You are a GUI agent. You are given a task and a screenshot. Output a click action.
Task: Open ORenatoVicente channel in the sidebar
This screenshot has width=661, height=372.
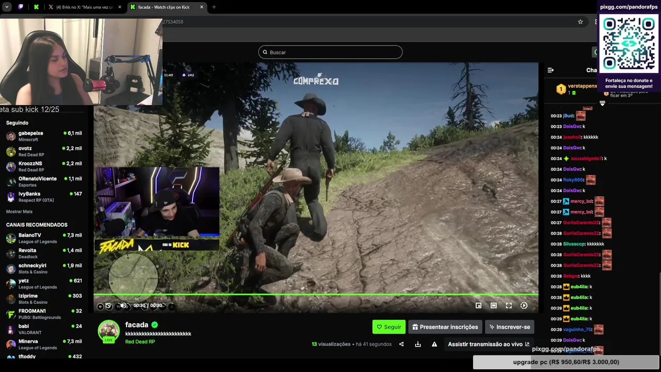(x=44, y=181)
